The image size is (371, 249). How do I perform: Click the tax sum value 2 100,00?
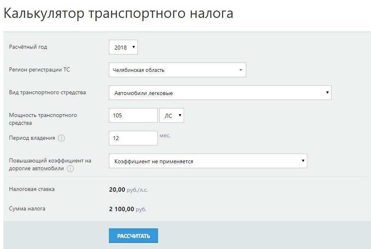[121, 209]
